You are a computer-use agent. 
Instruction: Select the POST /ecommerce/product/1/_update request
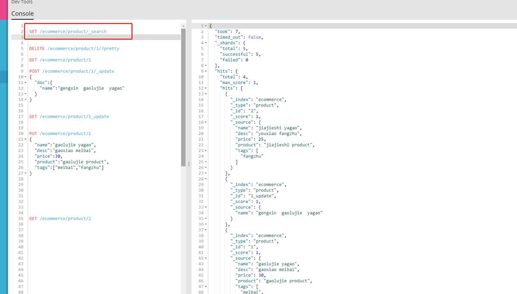click(x=72, y=71)
